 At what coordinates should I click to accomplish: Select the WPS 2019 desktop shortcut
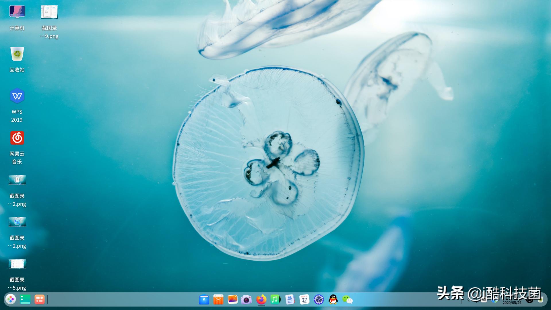pyautogui.click(x=17, y=96)
